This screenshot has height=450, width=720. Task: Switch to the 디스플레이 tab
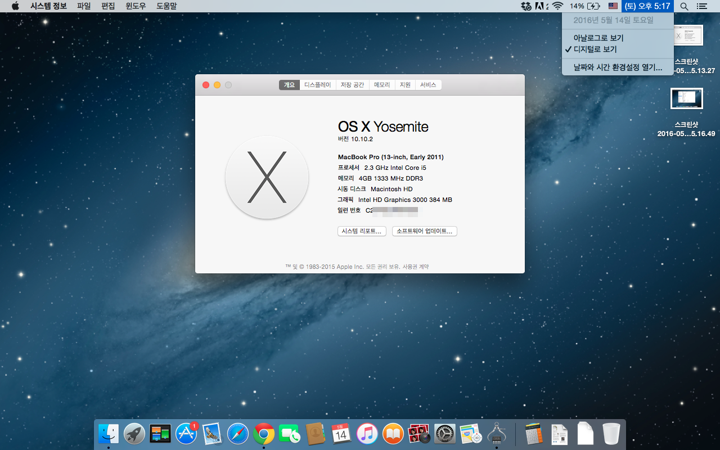click(x=317, y=85)
